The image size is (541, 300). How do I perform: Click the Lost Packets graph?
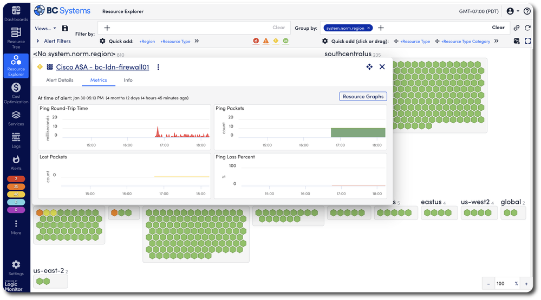[x=124, y=176]
